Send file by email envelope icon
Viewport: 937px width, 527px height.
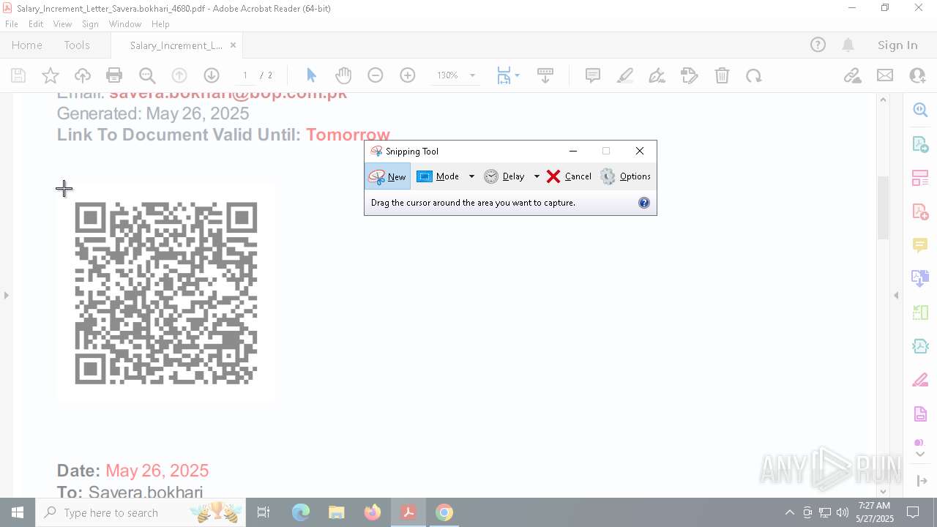pos(885,75)
